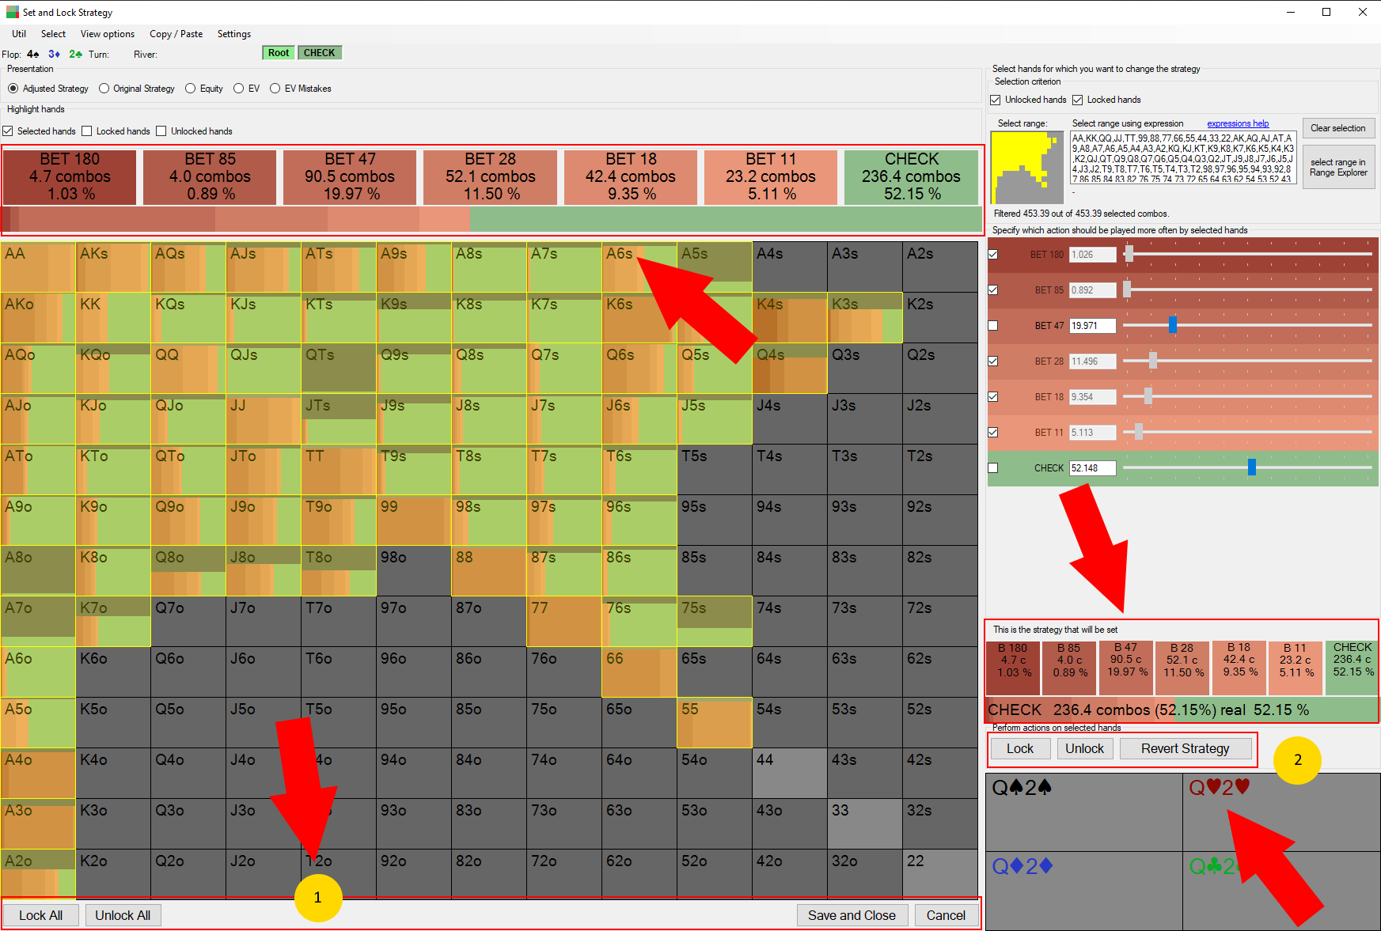The height and width of the screenshot is (931, 1381).
Task: Click the BET 18 summary tile
Action: 631,177
